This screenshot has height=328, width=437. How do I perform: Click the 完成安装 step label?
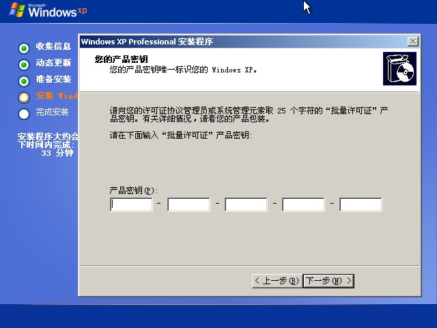[x=52, y=112]
